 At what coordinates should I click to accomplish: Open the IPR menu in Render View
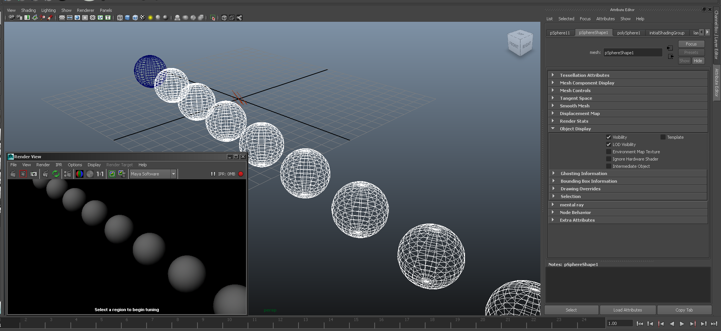[x=59, y=165]
